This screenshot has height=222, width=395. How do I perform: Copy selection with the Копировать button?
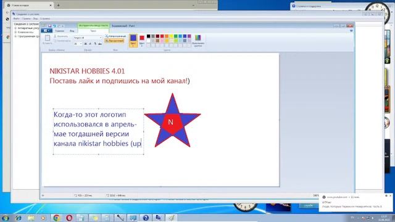coord(62,41)
